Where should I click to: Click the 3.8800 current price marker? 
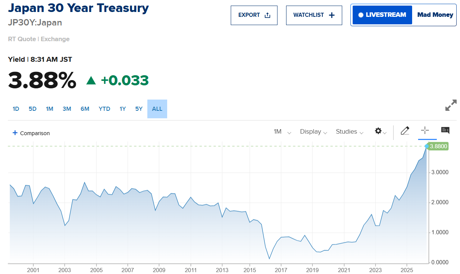(x=438, y=146)
